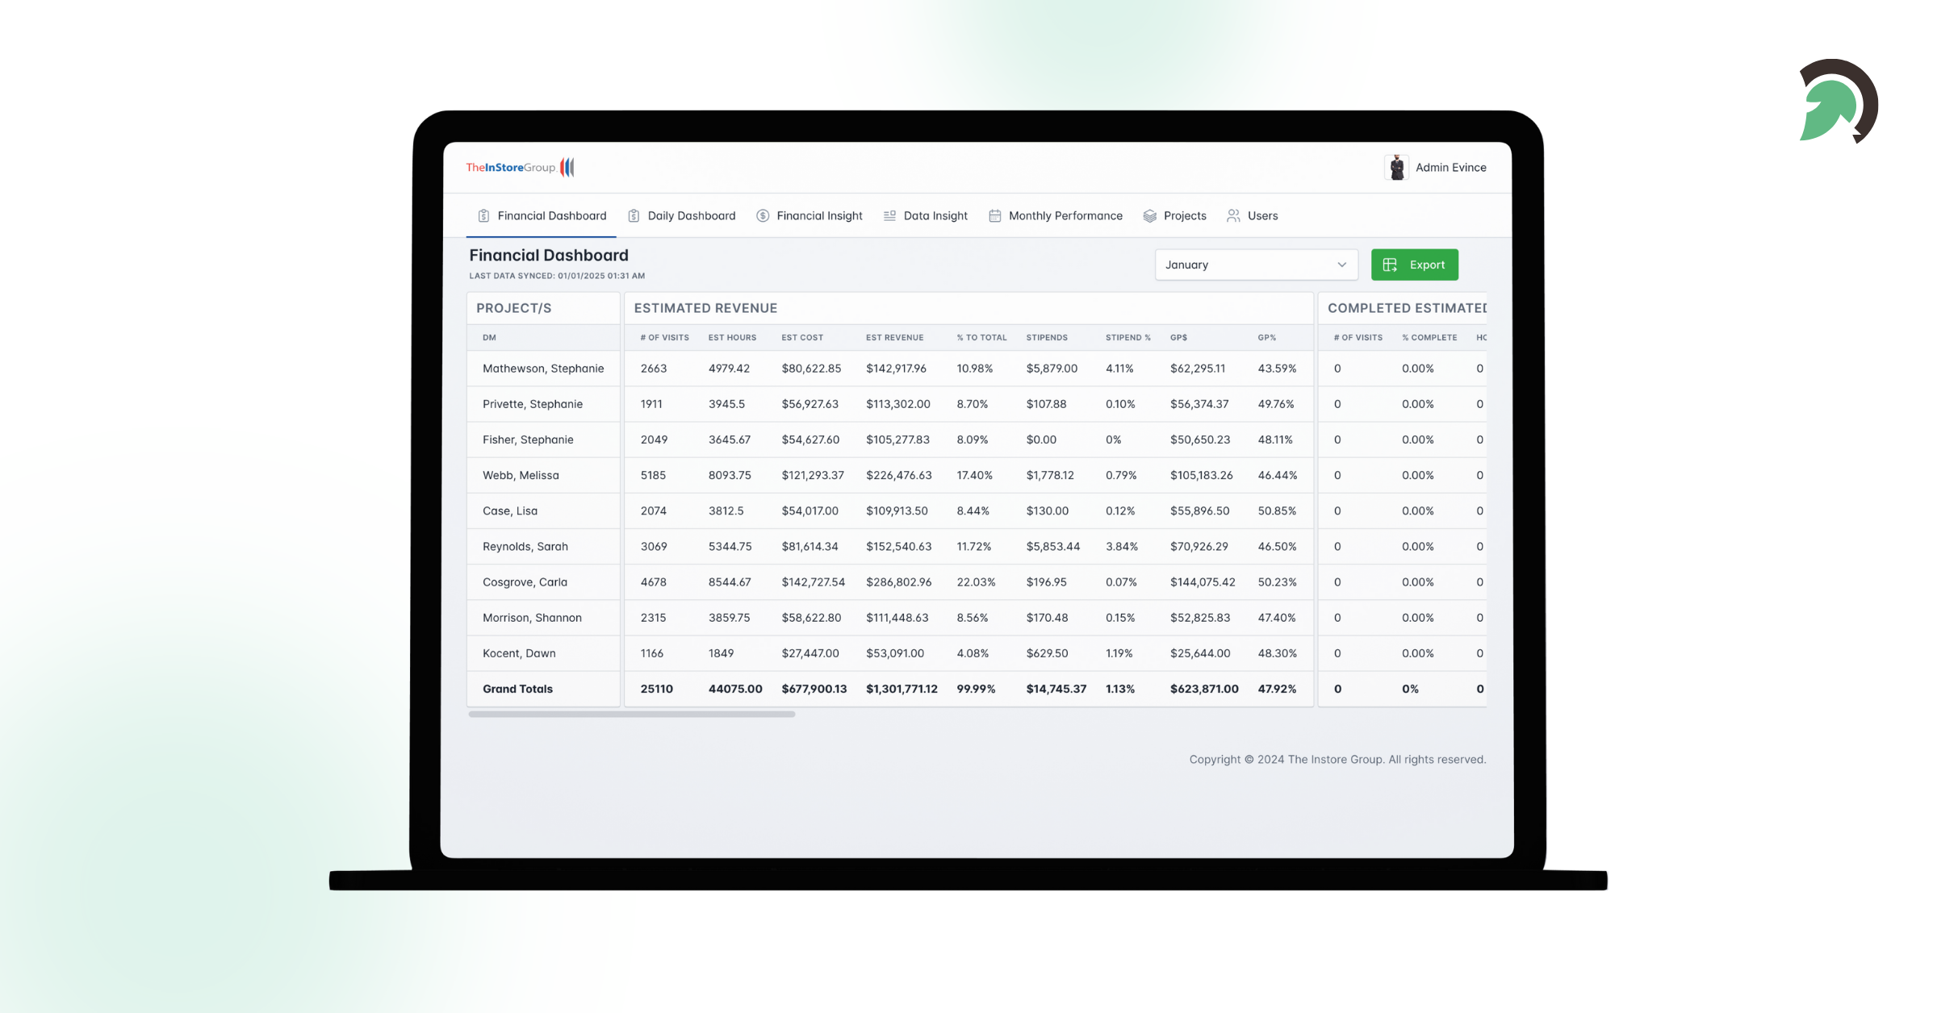This screenshot has width=1937, height=1013.
Task: Click the Financial Dashboard document icon
Action: tap(483, 215)
